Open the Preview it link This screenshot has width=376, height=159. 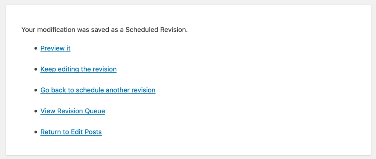55,48
